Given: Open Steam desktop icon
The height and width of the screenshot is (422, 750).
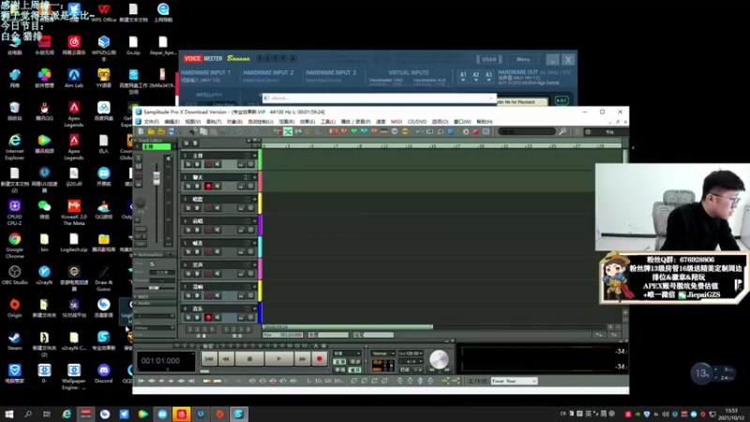Looking at the screenshot, I should click(14, 341).
